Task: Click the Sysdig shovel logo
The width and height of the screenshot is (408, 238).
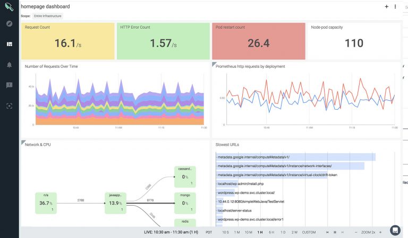Action: tap(9, 7)
